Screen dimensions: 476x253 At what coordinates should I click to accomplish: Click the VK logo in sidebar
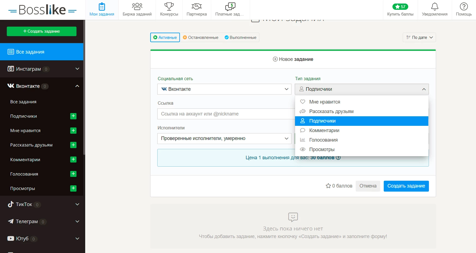pos(11,86)
